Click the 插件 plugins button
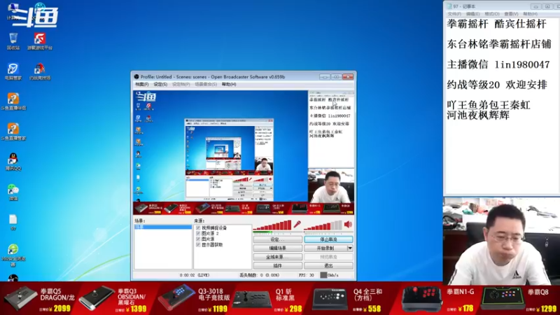The height and width of the screenshot is (315, 560). click(277, 266)
